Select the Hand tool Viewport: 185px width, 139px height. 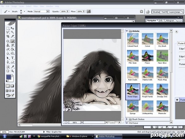[x=8, y=71]
